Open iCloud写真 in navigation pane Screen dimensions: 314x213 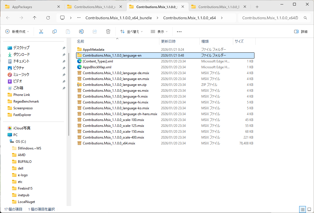click(22, 128)
